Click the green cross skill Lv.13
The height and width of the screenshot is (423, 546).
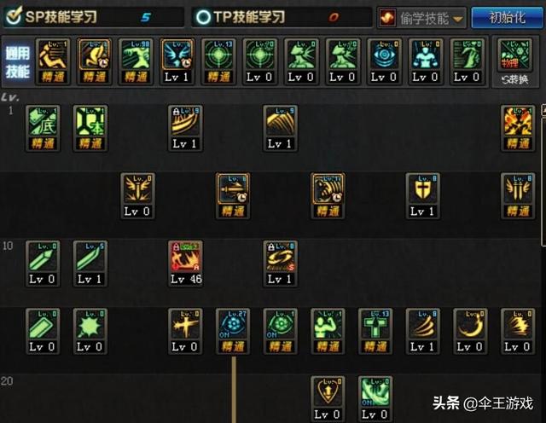point(375,331)
